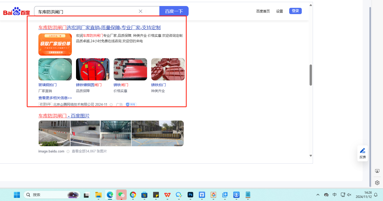Click the 反馈 feedback button
This screenshot has height=201, width=383.
(363, 153)
